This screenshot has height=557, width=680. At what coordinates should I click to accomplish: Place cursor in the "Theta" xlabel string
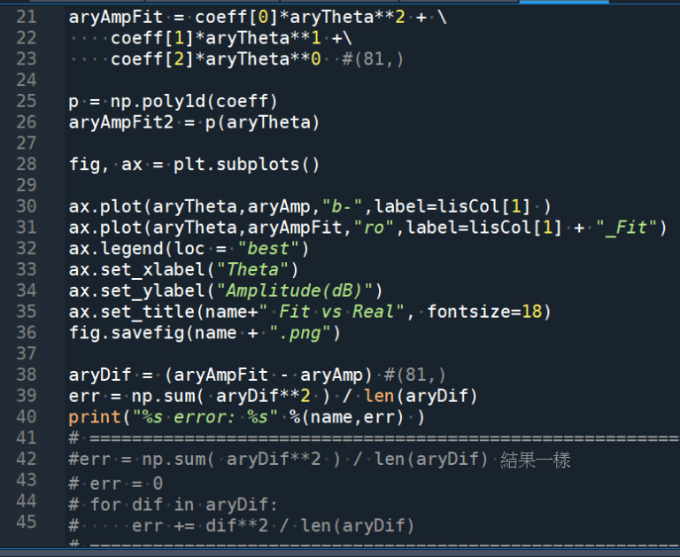tap(258, 269)
